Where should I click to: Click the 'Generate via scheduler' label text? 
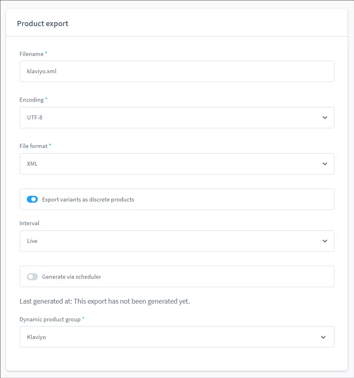click(x=71, y=277)
